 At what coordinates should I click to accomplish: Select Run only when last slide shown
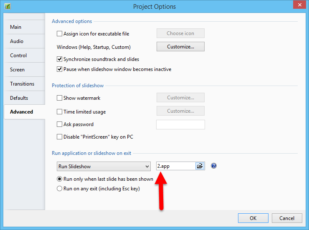[x=59, y=179]
